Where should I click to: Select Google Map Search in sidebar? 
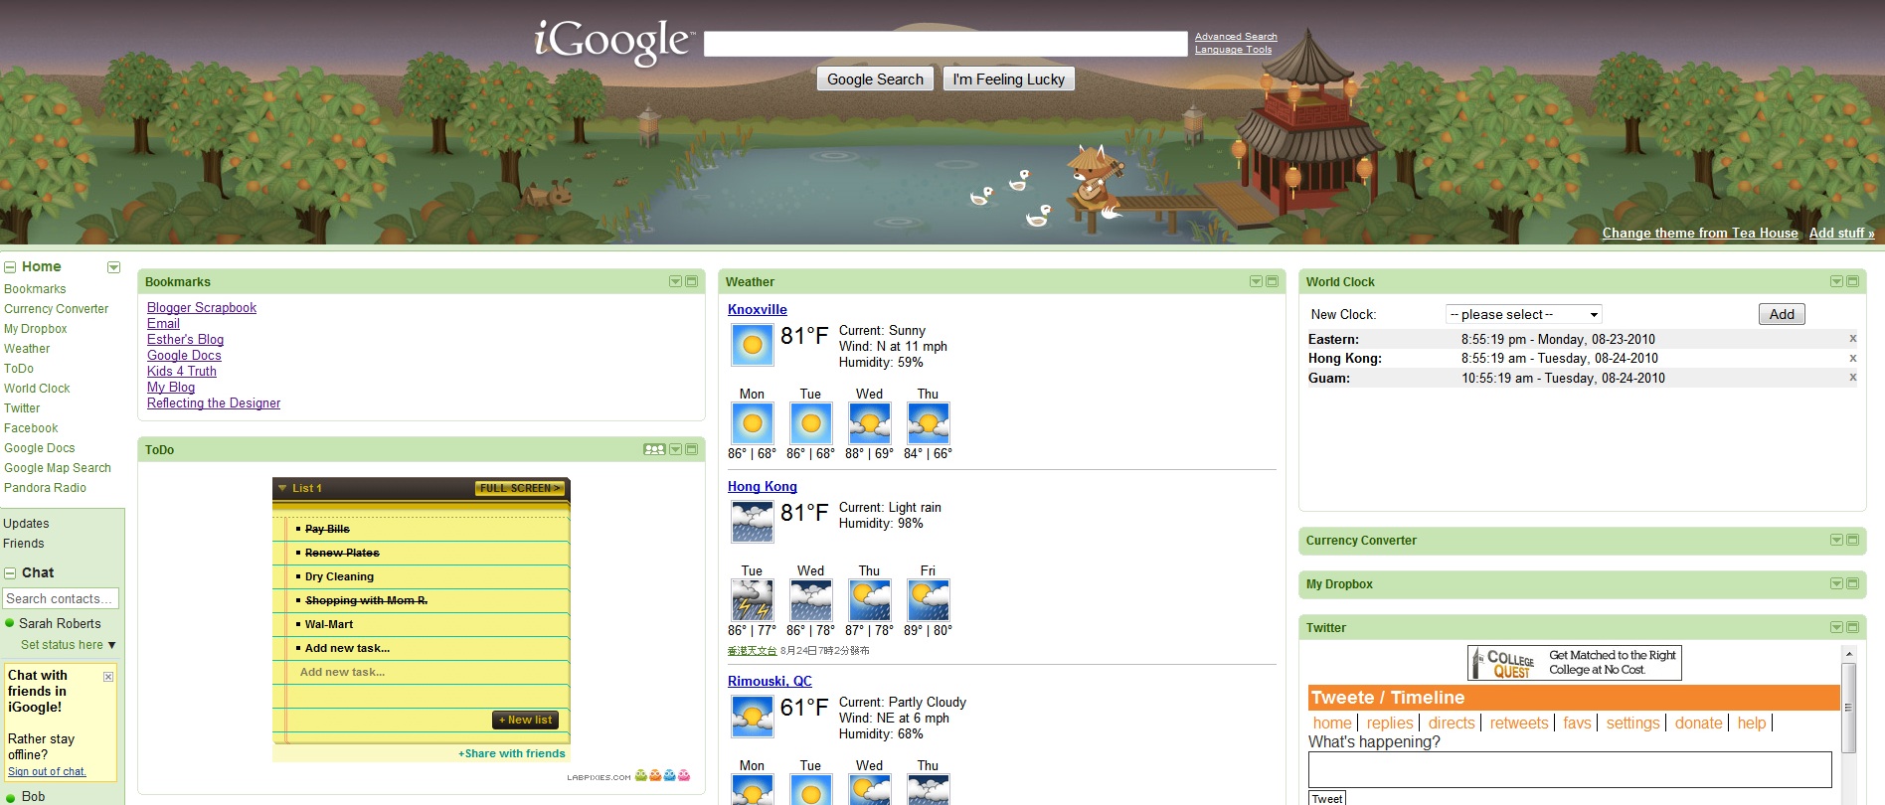pyautogui.click(x=58, y=468)
